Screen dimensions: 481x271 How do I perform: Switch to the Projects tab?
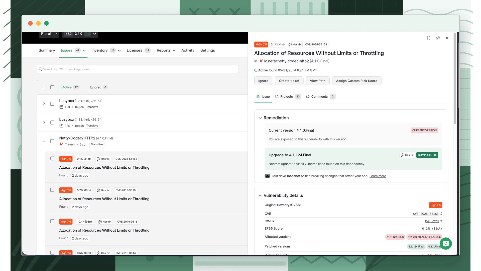(x=288, y=97)
